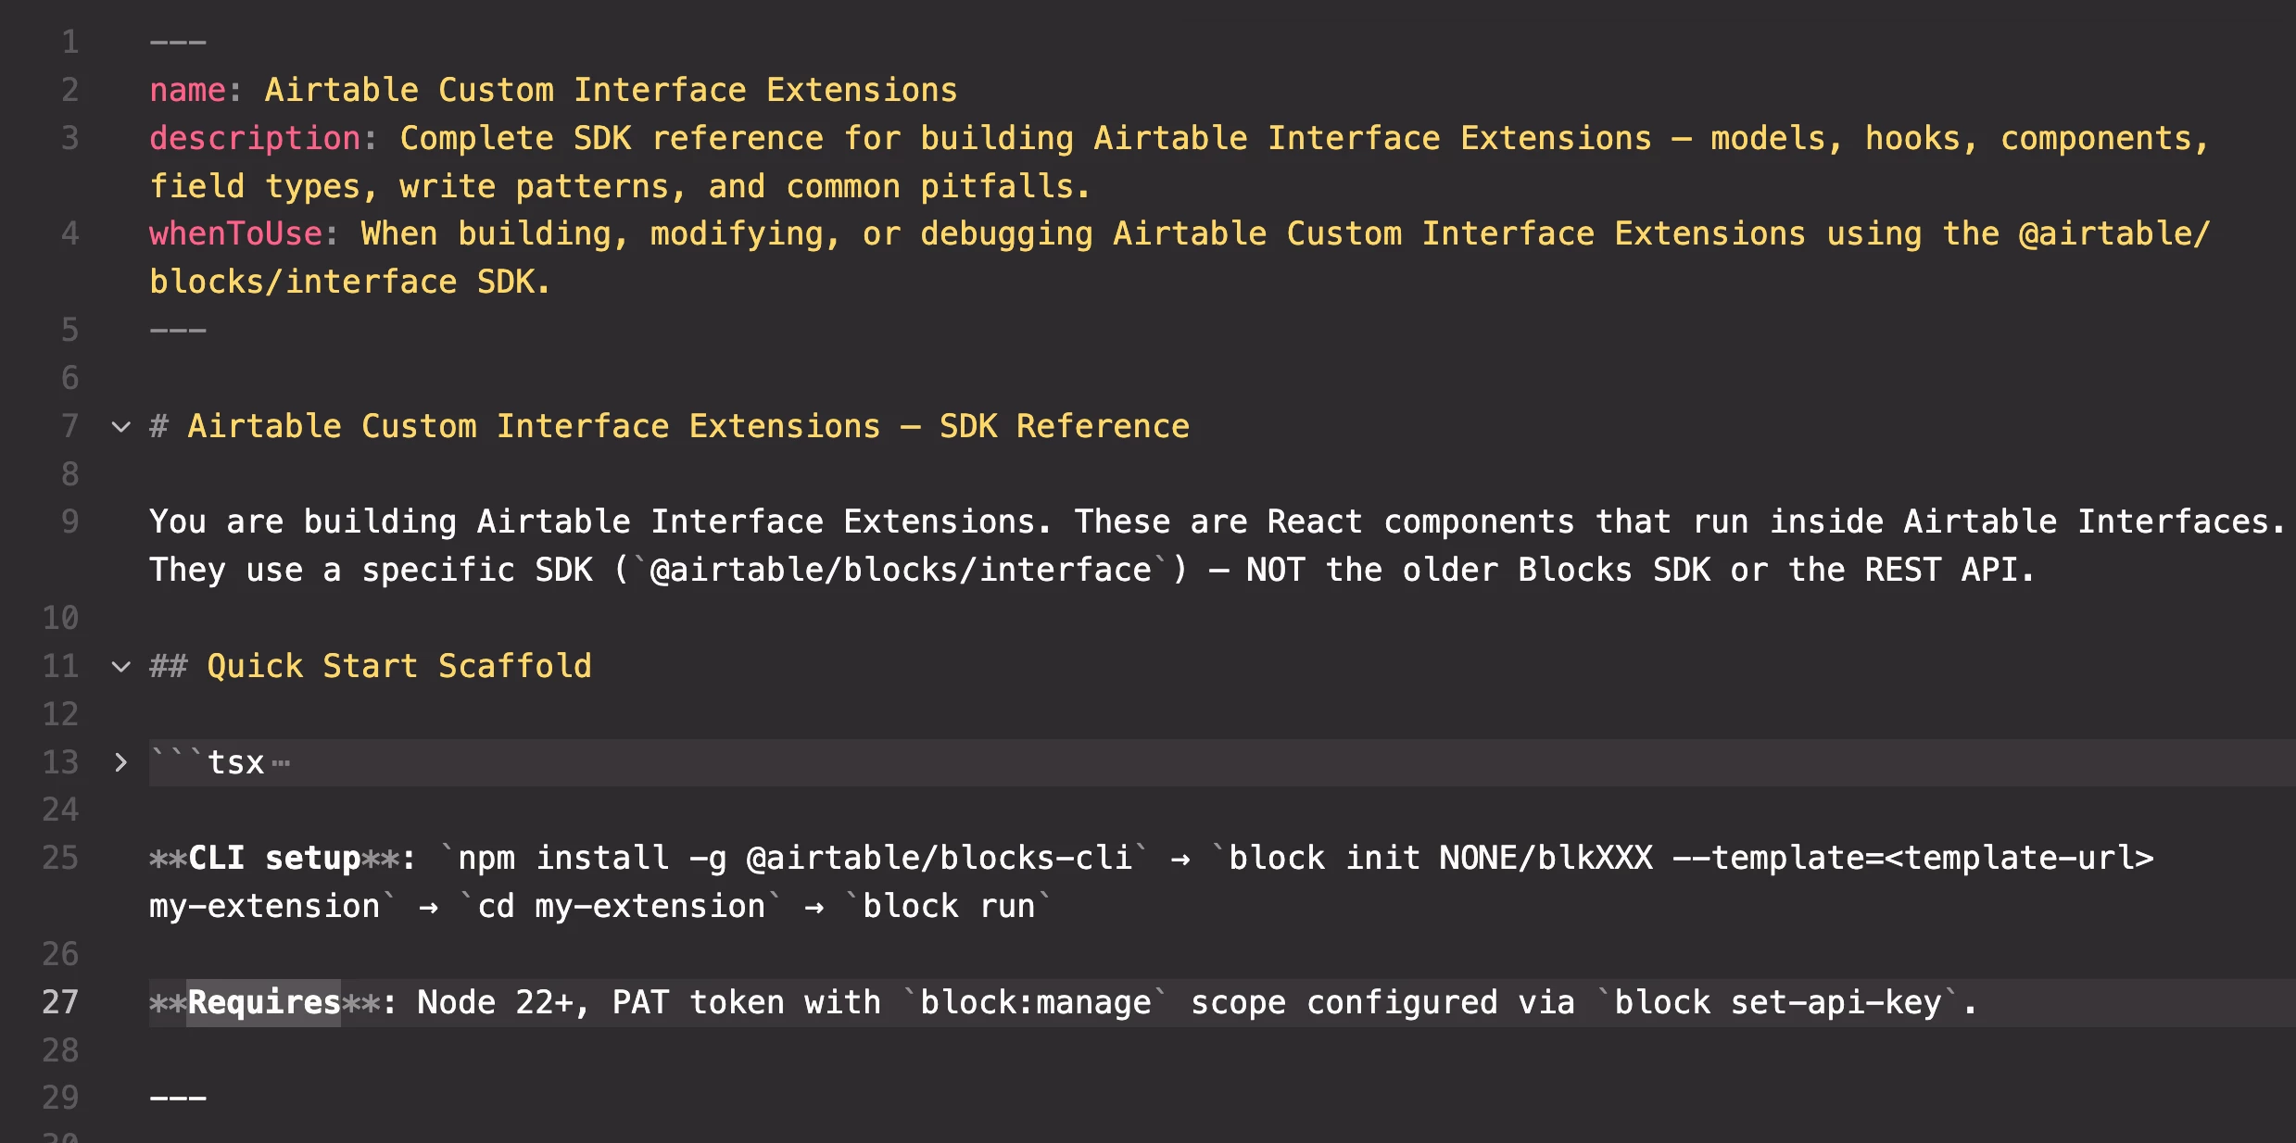Click the block run command text
This screenshot has width=2296, height=1143.
point(948,907)
